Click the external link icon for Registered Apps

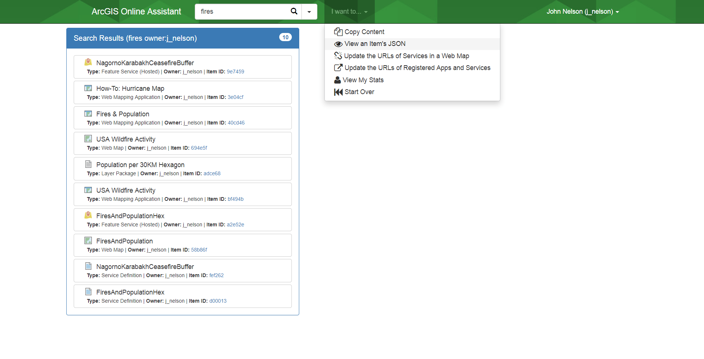pyautogui.click(x=338, y=67)
